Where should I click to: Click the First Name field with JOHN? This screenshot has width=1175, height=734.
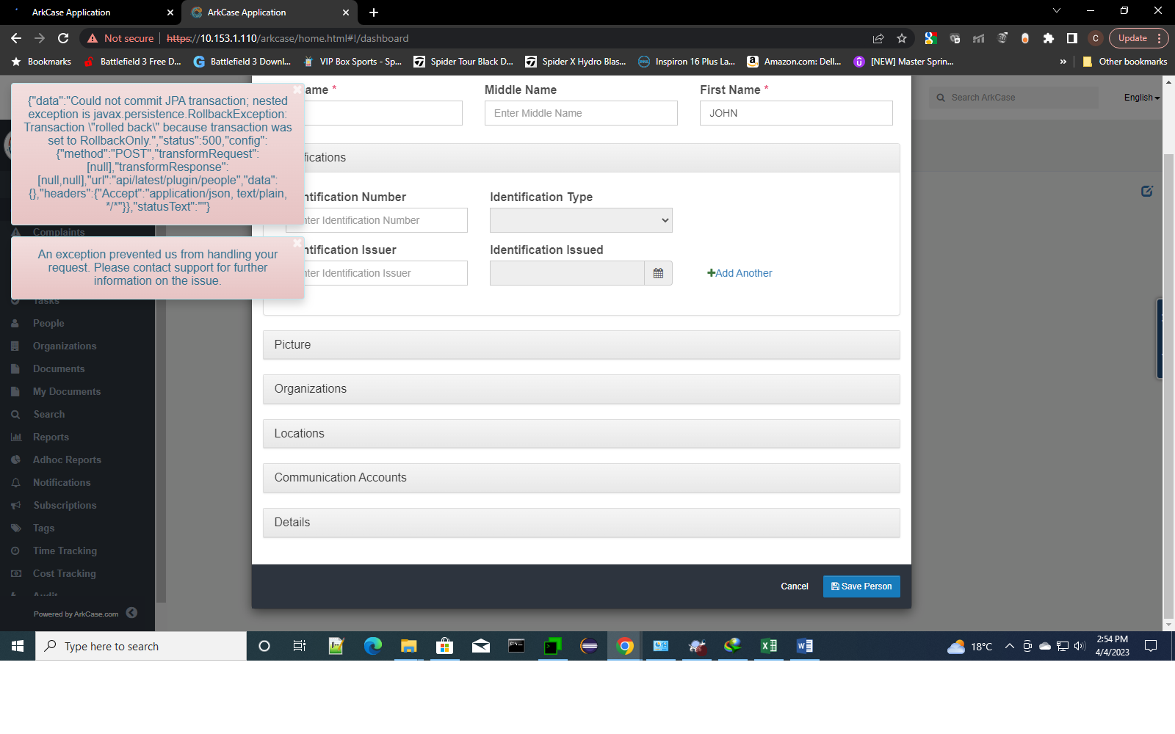[x=796, y=113]
